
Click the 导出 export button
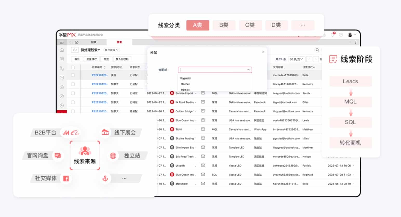[77, 59]
